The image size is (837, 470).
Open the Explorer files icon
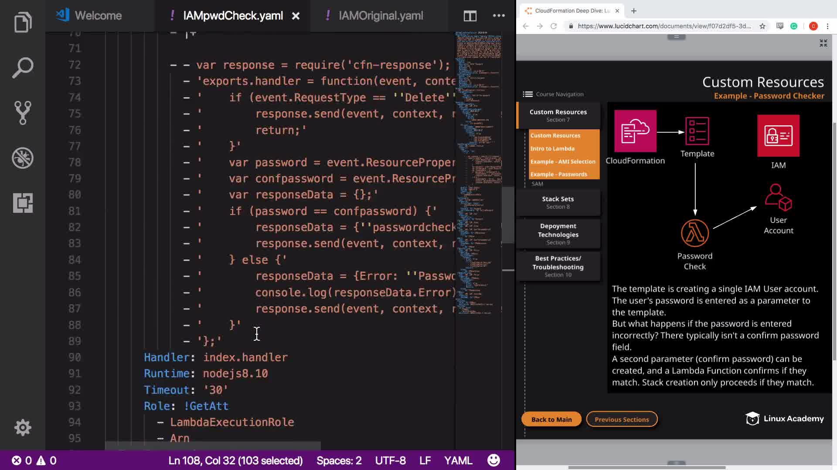coord(23,22)
